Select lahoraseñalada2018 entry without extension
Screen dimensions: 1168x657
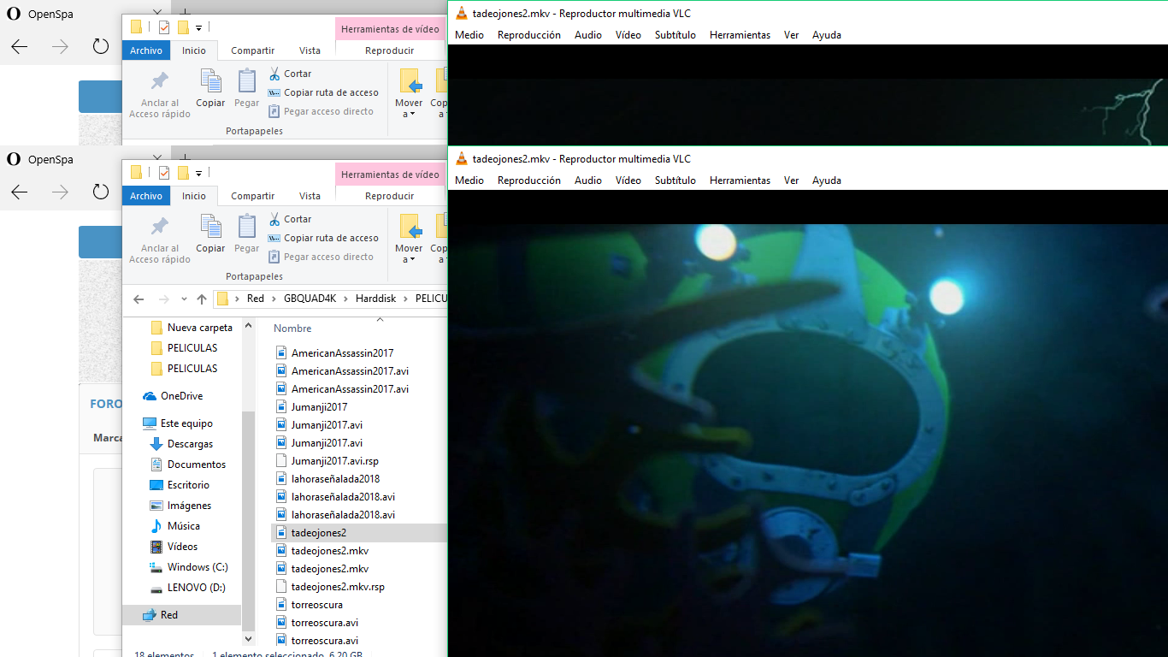coord(327,479)
